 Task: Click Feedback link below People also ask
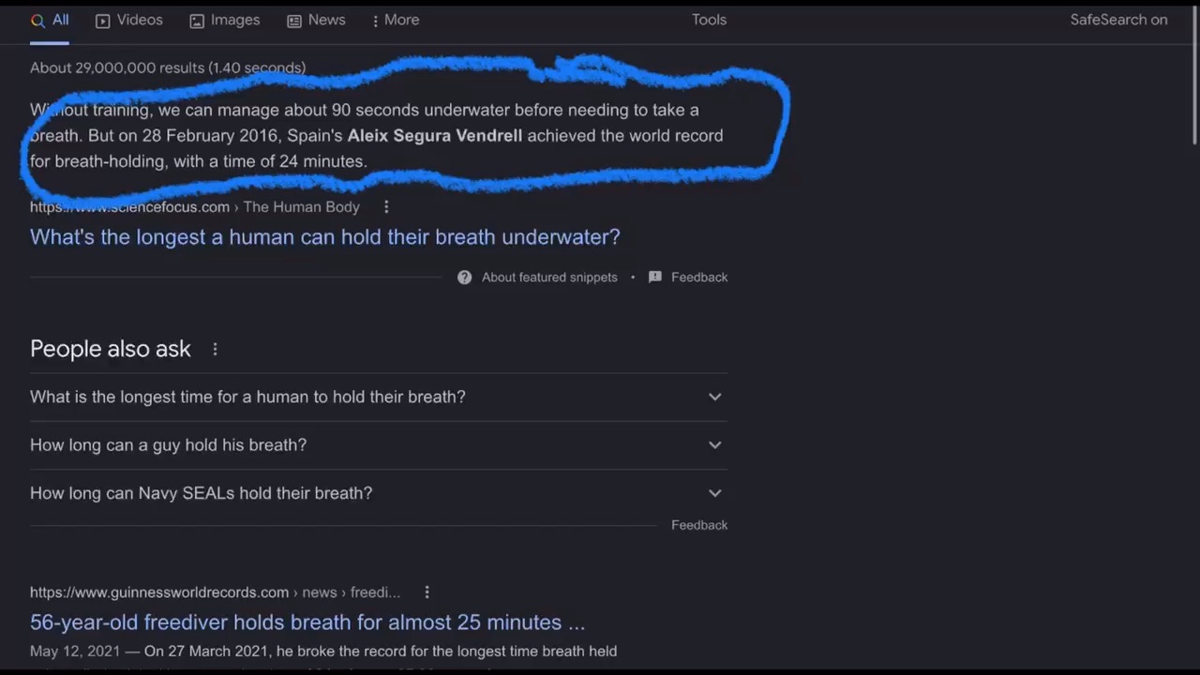(x=699, y=525)
